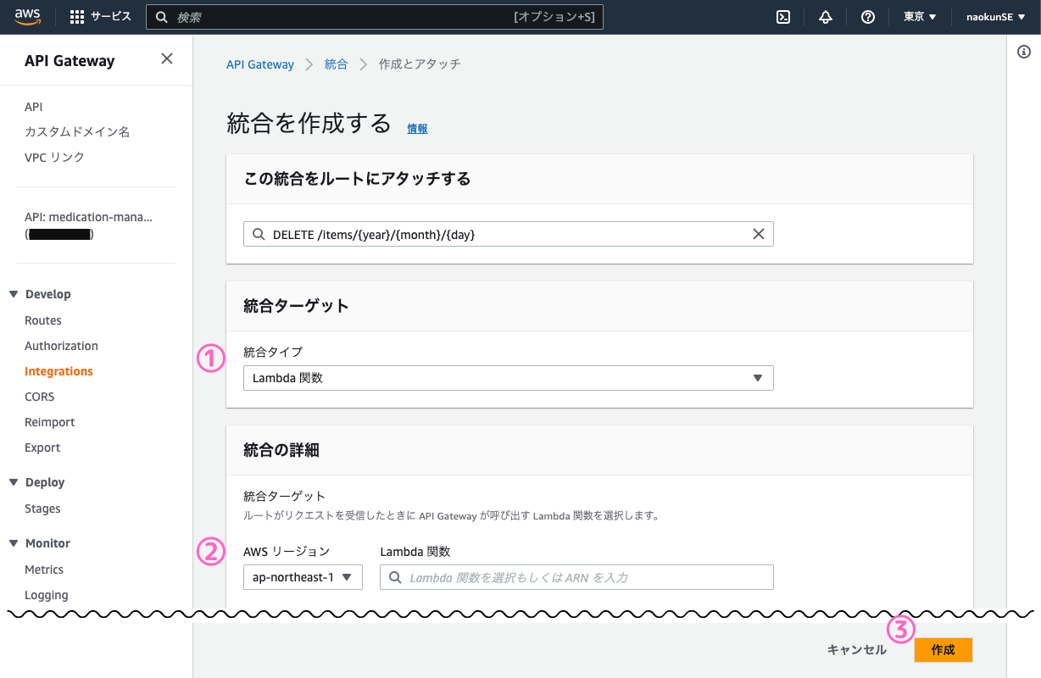The image size is (1041, 678).
Task: Click the API: medication-mana... name
Action: [x=89, y=217]
